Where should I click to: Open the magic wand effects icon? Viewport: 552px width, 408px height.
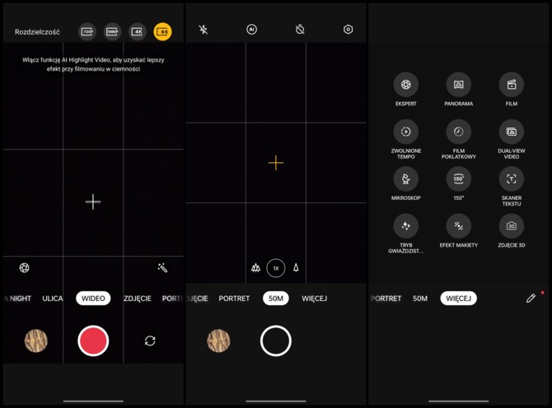click(162, 268)
